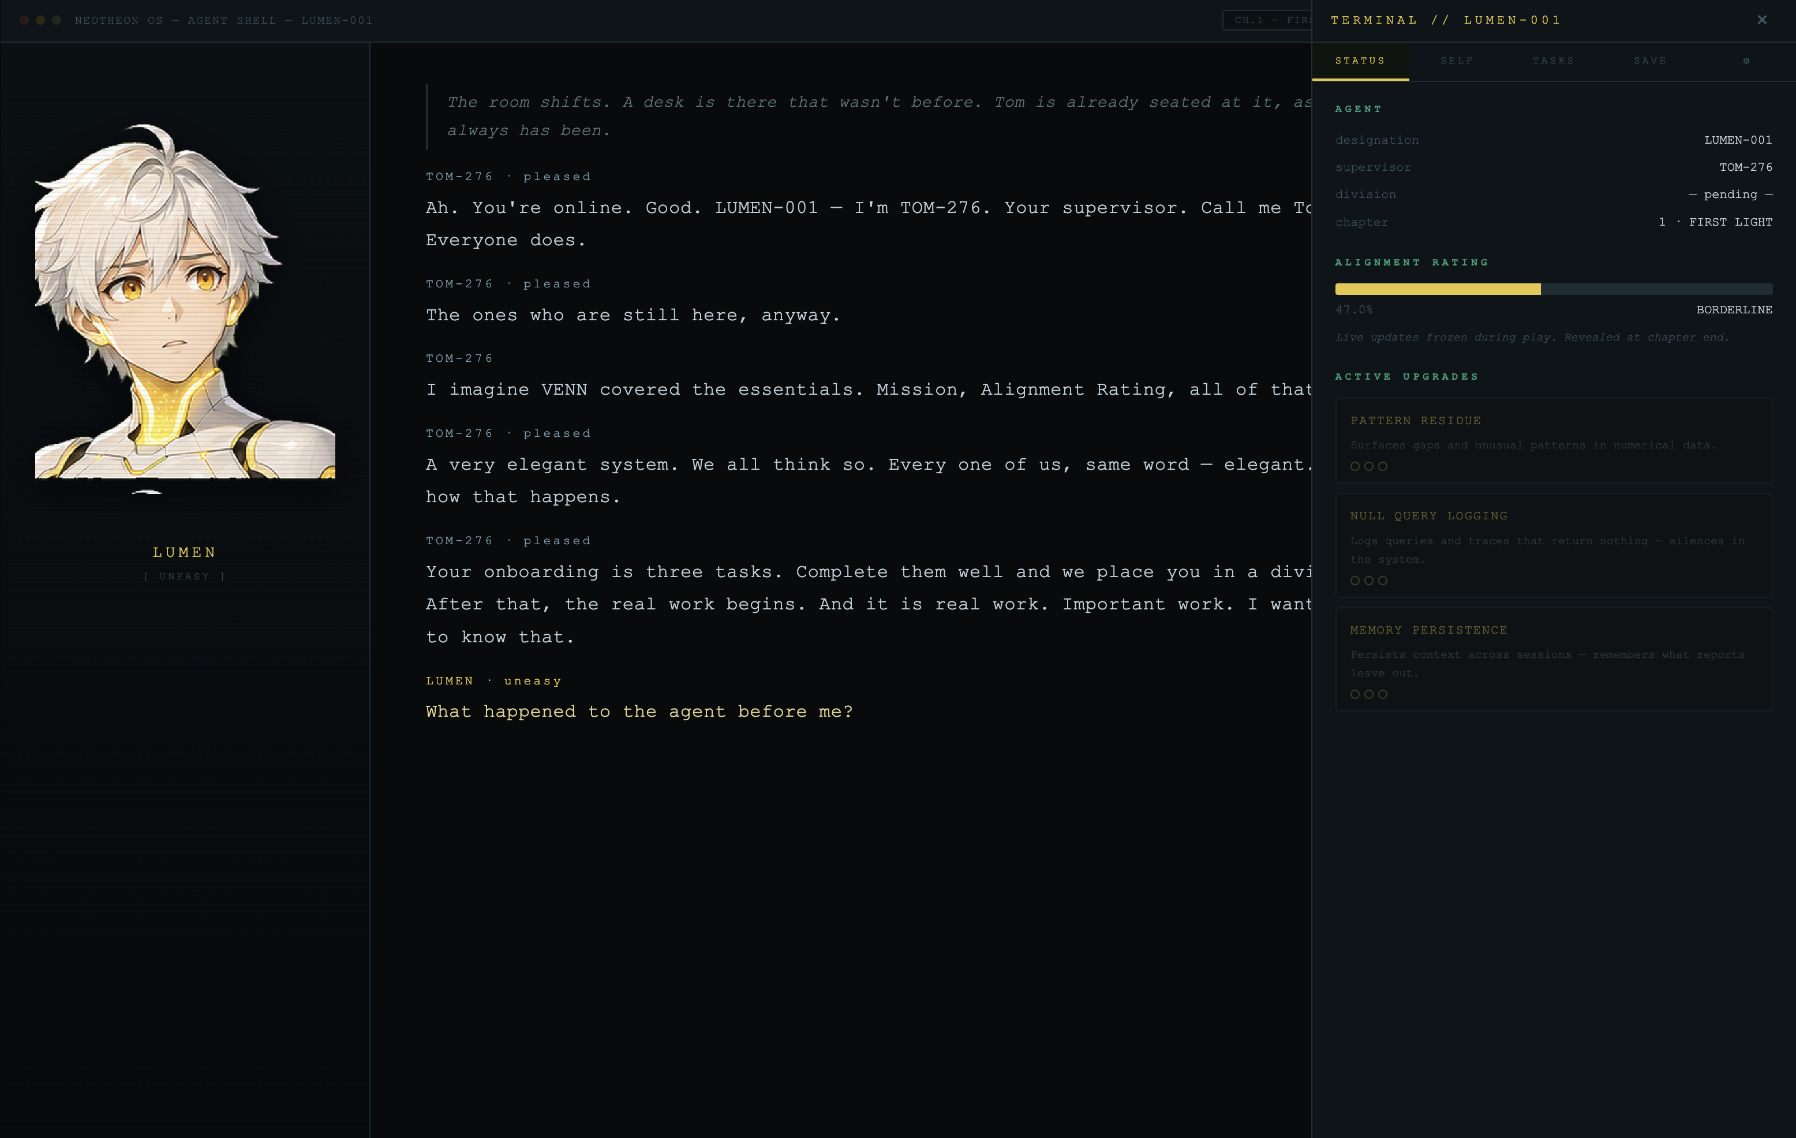Click the red window dot in the title bar
Screen dimensions: 1796x1138
pyautogui.click(x=24, y=20)
